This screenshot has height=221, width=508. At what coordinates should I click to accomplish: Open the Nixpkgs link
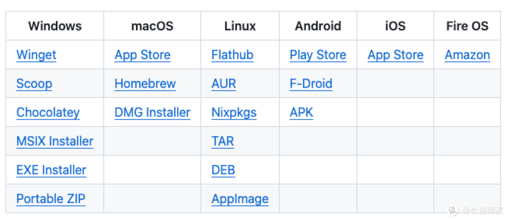(x=234, y=113)
